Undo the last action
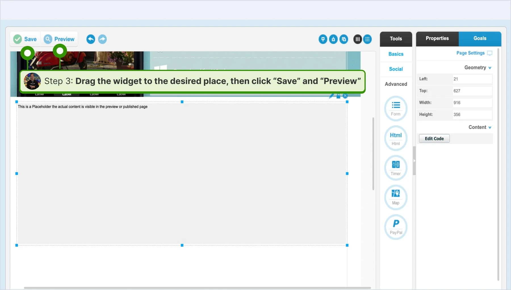The height and width of the screenshot is (290, 511). click(91, 39)
